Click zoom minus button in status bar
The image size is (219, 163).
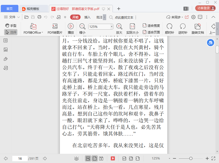(x=174, y=158)
